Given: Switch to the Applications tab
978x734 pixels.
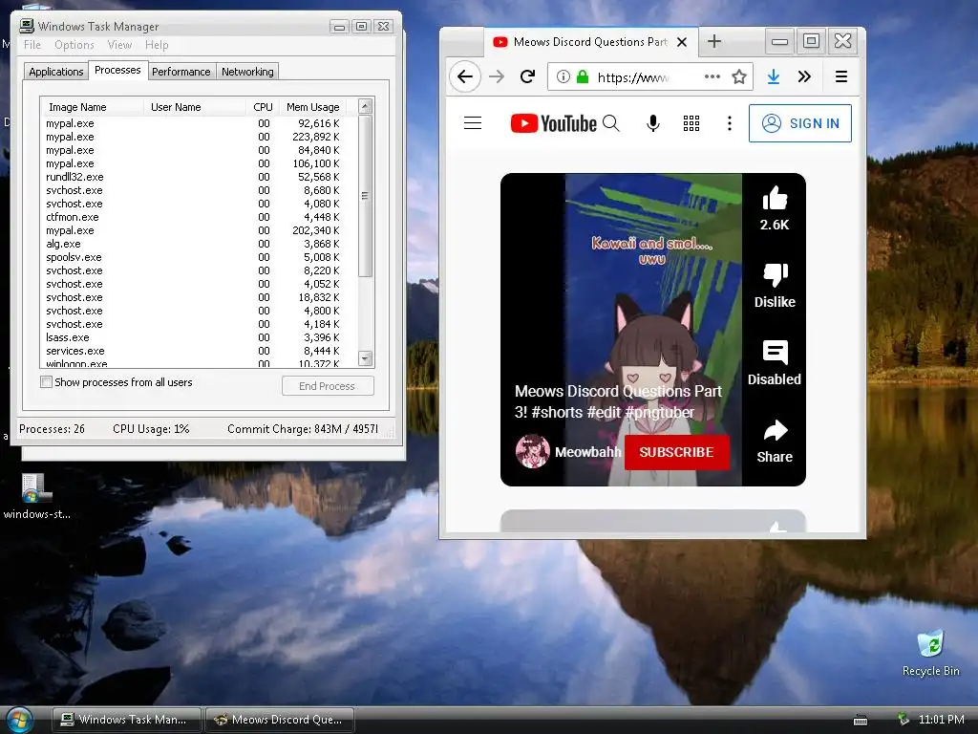Looking at the screenshot, I should point(56,72).
